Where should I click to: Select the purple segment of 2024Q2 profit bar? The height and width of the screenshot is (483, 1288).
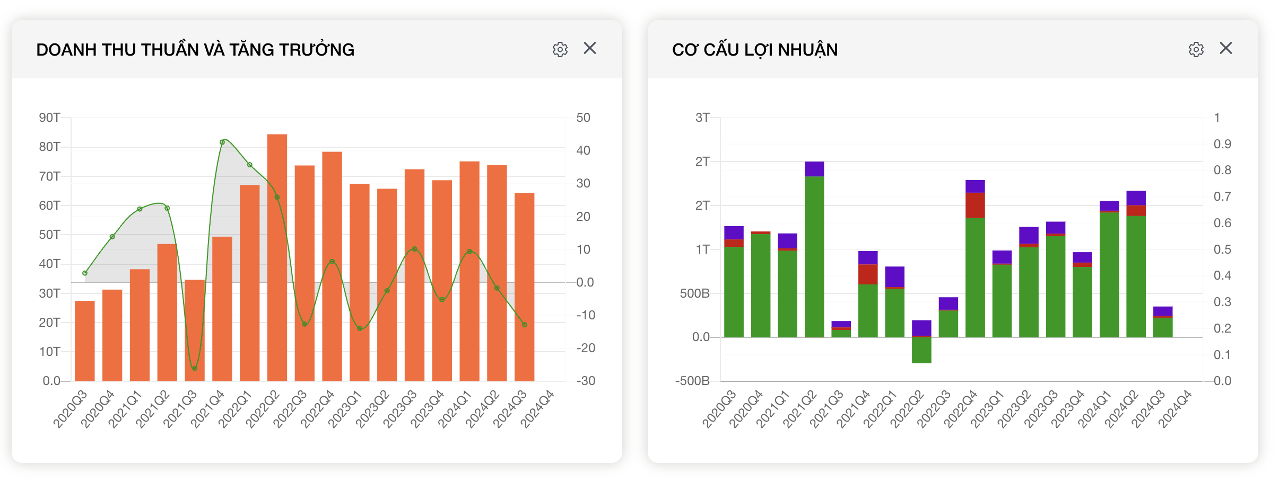(x=1136, y=198)
